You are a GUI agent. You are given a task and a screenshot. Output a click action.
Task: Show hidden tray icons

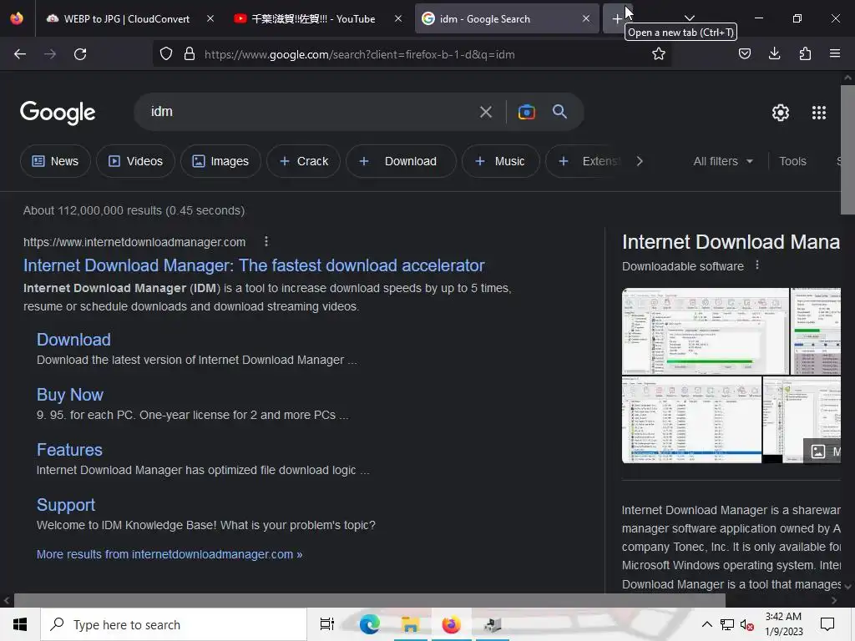(x=706, y=624)
